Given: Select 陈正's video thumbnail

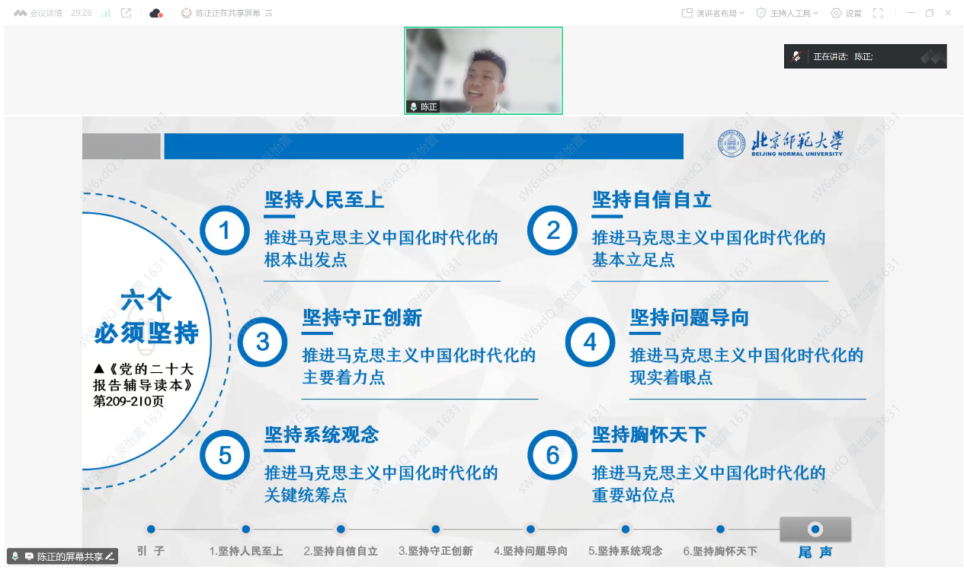Looking at the screenshot, I should [483, 70].
